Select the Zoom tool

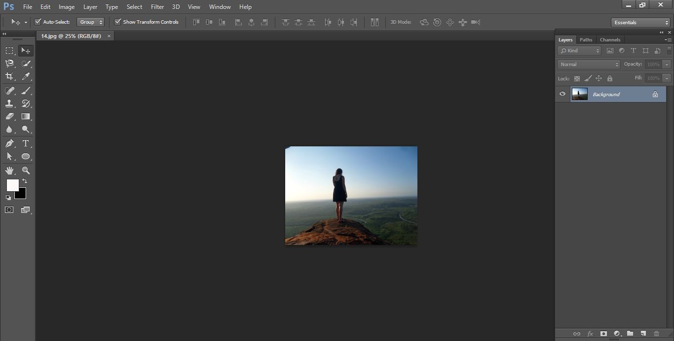[26, 170]
